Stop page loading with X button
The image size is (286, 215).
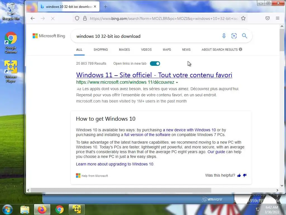53,18
